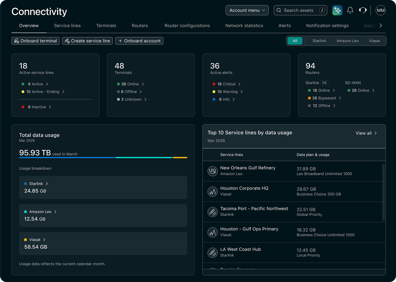Click red dot beside 6 Inactive
Screen dimensions: 396x282
(x=23, y=107)
